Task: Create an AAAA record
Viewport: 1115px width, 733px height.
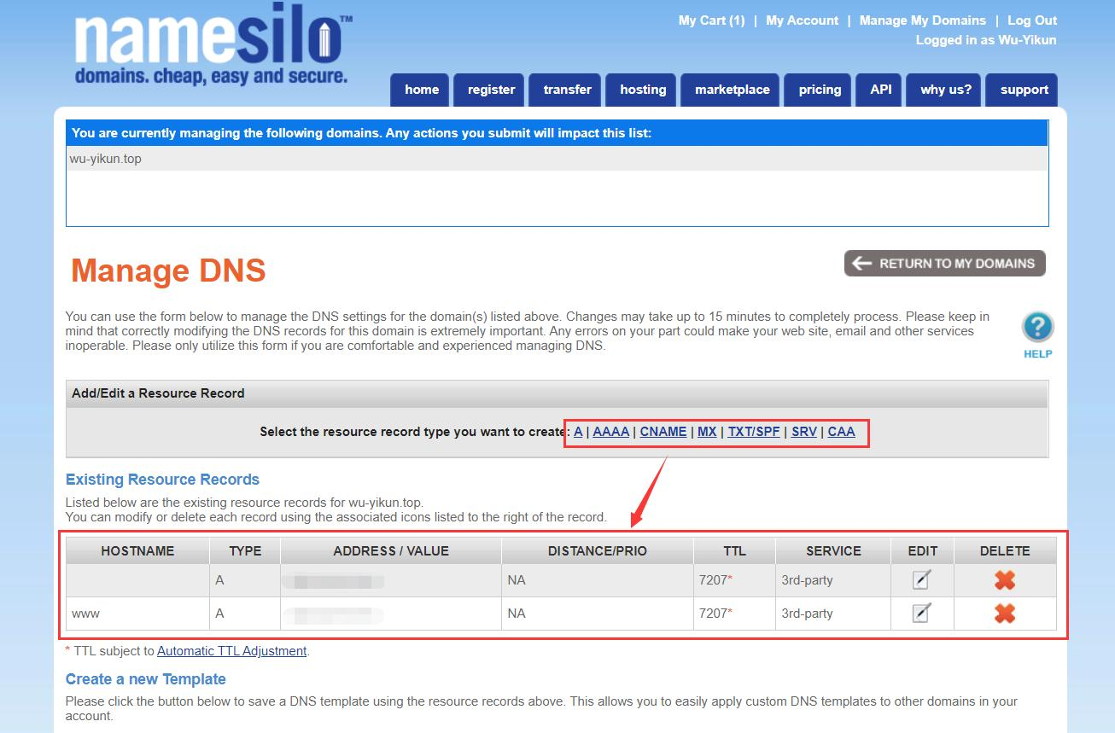Action: point(610,432)
